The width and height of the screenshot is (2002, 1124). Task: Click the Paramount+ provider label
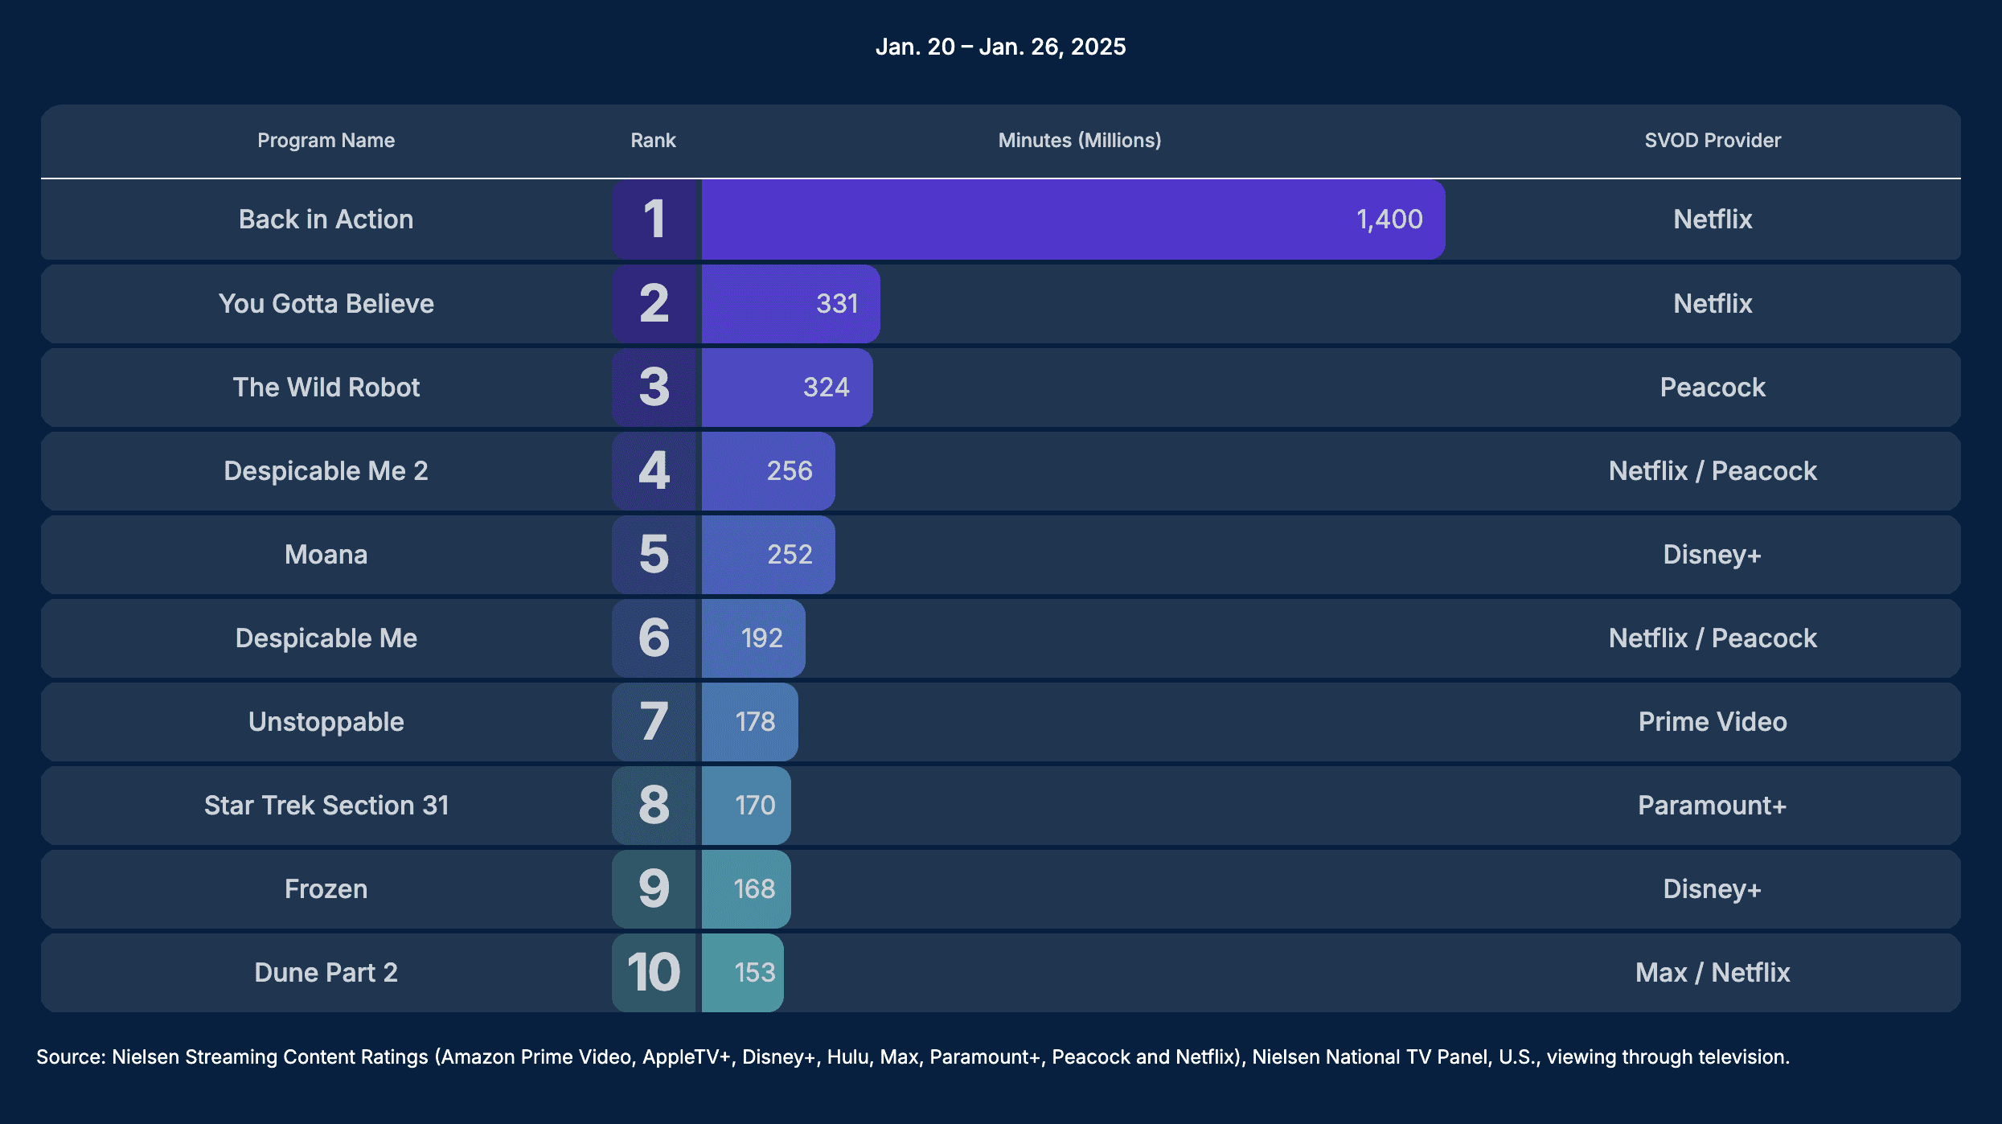pos(1712,806)
